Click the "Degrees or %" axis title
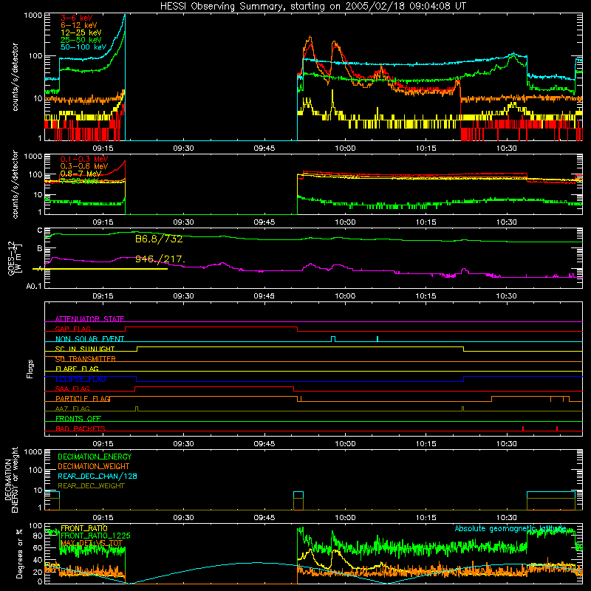 coord(19,553)
